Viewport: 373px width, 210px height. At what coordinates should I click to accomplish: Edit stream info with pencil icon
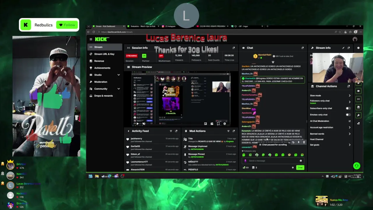(x=343, y=48)
